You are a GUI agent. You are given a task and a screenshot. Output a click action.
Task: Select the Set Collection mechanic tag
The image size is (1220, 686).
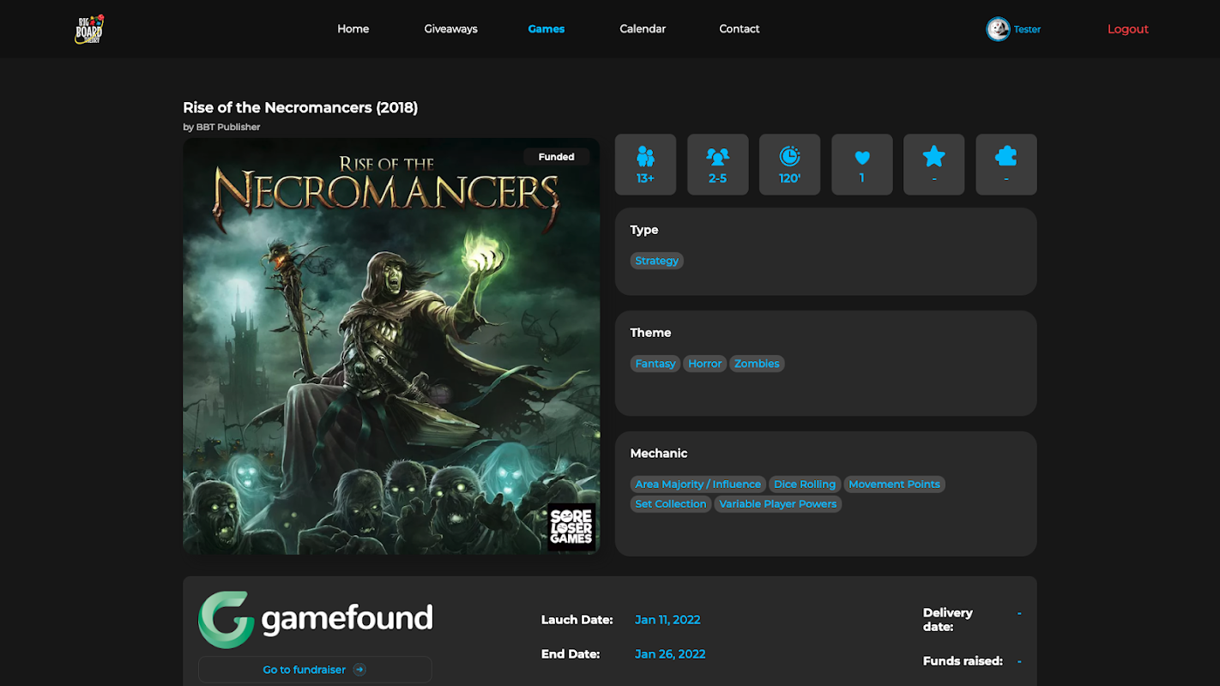[x=671, y=504]
